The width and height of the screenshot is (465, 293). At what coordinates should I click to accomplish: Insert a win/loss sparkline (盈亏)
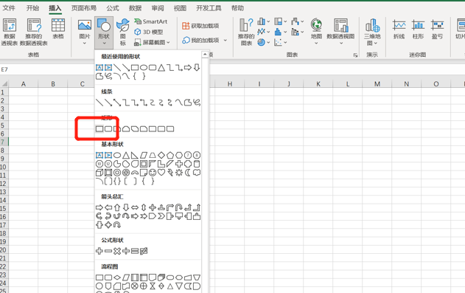(438, 29)
